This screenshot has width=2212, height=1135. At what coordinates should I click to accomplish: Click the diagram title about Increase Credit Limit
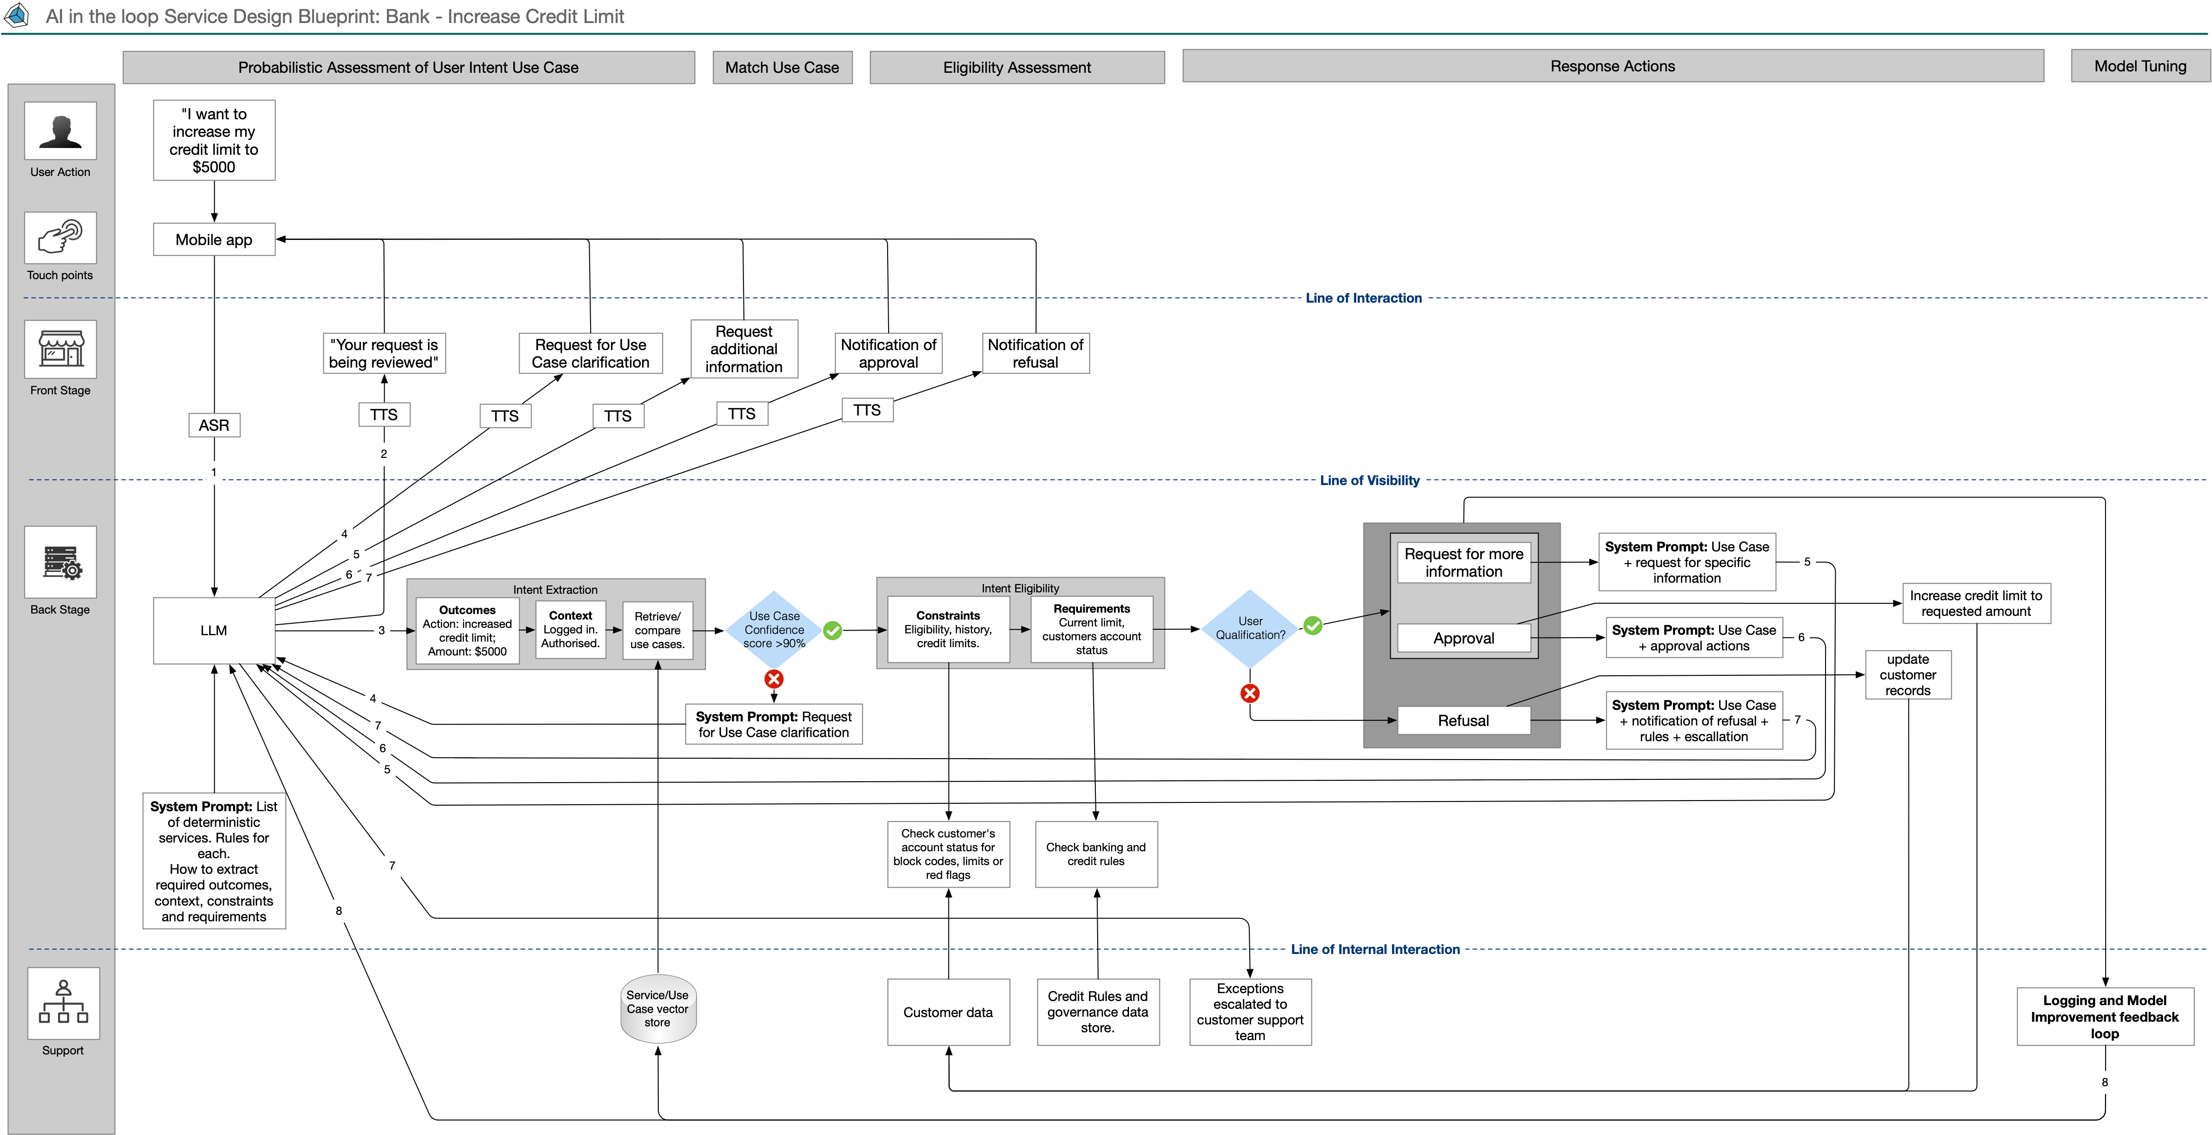(x=335, y=16)
